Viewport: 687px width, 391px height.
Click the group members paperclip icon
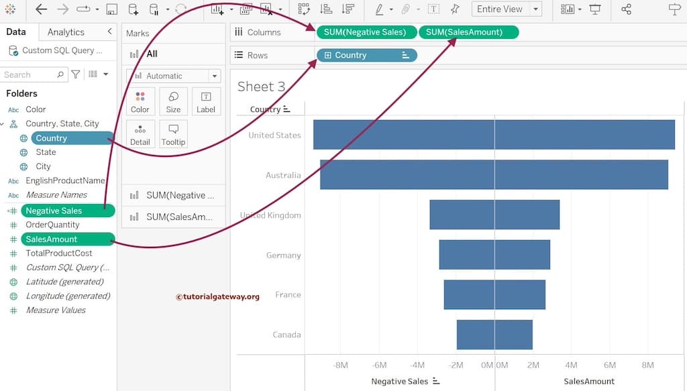pos(406,9)
